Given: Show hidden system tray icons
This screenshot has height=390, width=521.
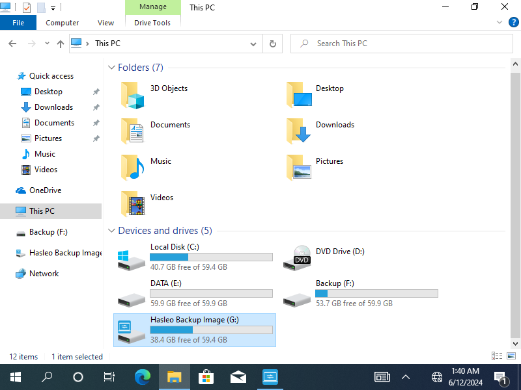Looking at the screenshot, I should coord(405,377).
